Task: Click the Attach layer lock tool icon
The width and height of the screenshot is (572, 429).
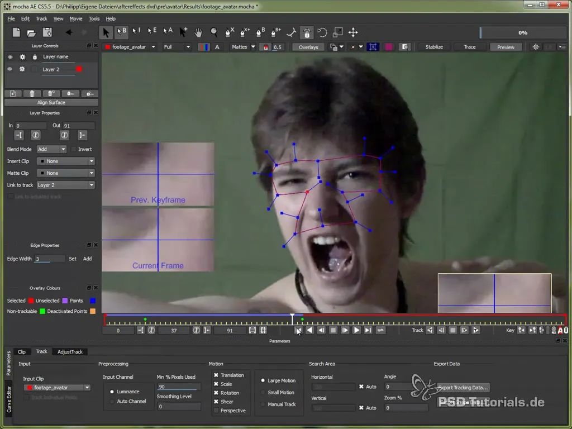Action: [307, 32]
